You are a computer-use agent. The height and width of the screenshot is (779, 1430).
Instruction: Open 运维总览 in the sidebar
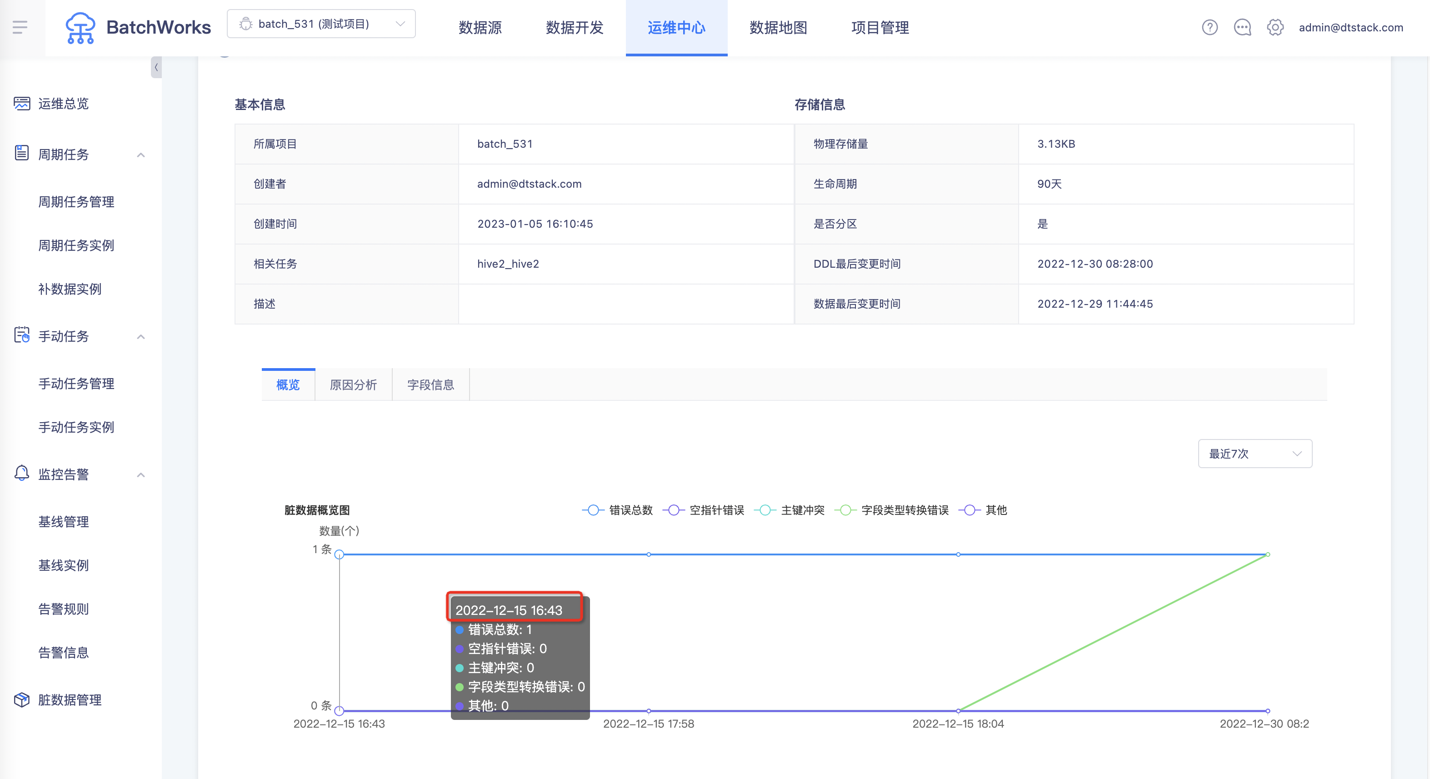63,104
